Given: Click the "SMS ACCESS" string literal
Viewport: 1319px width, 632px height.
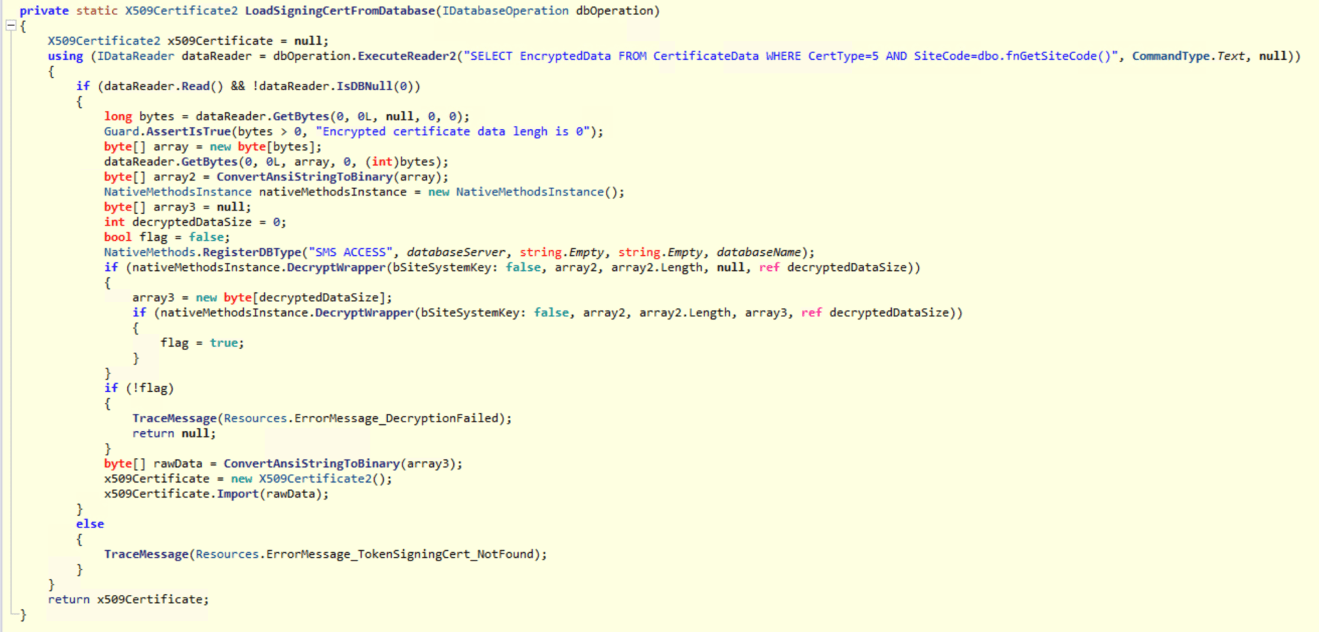Looking at the screenshot, I should click(353, 252).
